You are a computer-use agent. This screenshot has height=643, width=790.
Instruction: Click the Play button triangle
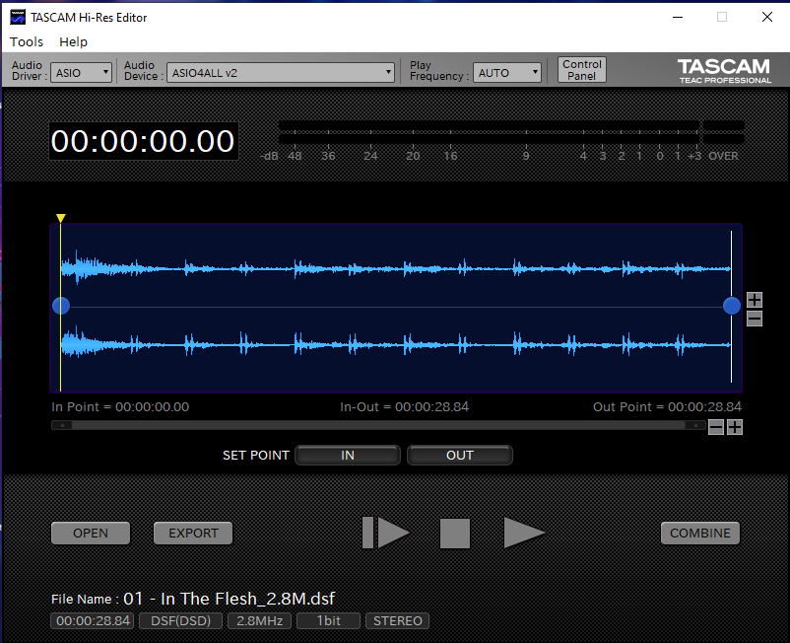tap(523, 533)
